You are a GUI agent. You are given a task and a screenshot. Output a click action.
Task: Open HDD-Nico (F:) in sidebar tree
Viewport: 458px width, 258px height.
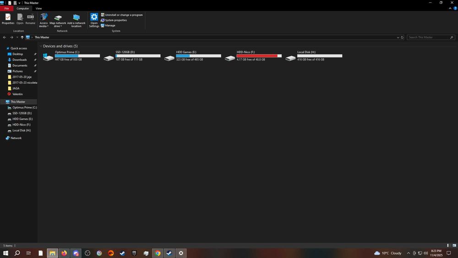click(22, 125)
